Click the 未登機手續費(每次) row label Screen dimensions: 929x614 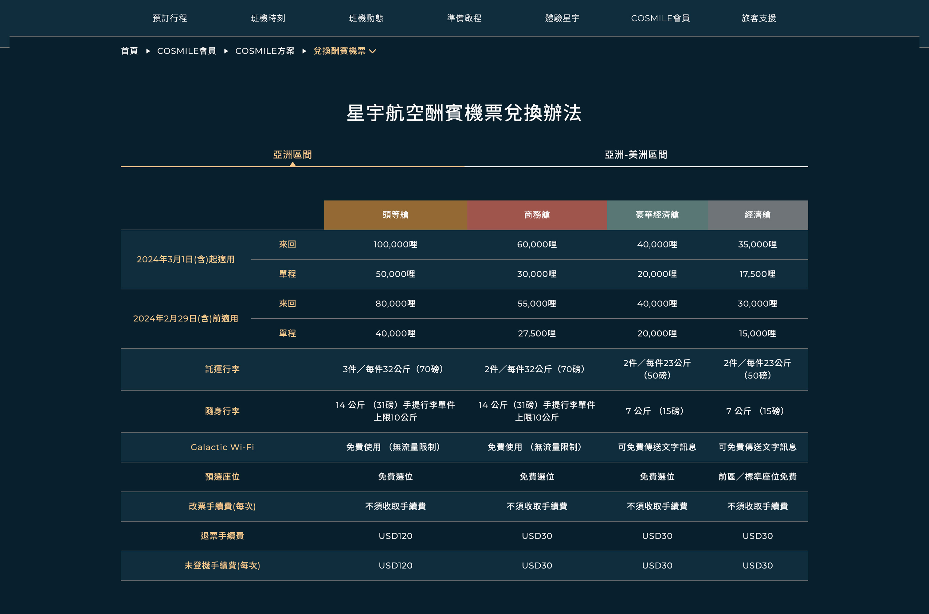[x=222, y=565]
